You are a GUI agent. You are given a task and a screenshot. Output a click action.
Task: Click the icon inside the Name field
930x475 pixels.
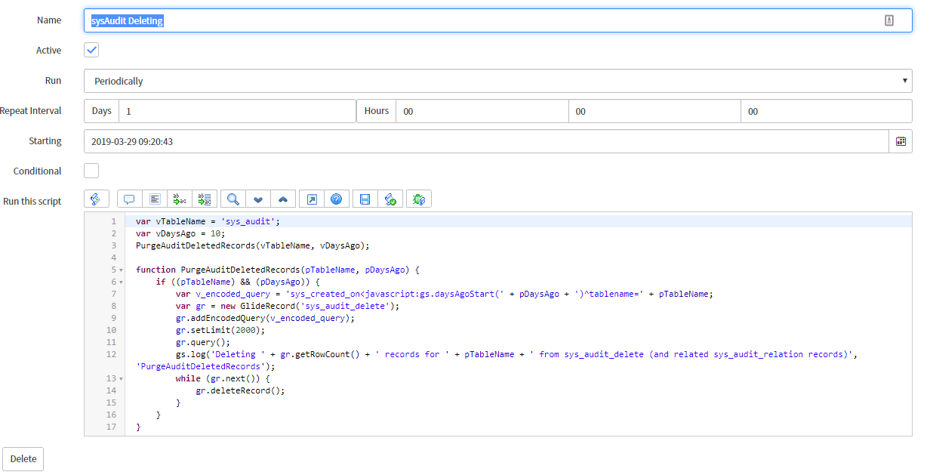coord(889,21)
